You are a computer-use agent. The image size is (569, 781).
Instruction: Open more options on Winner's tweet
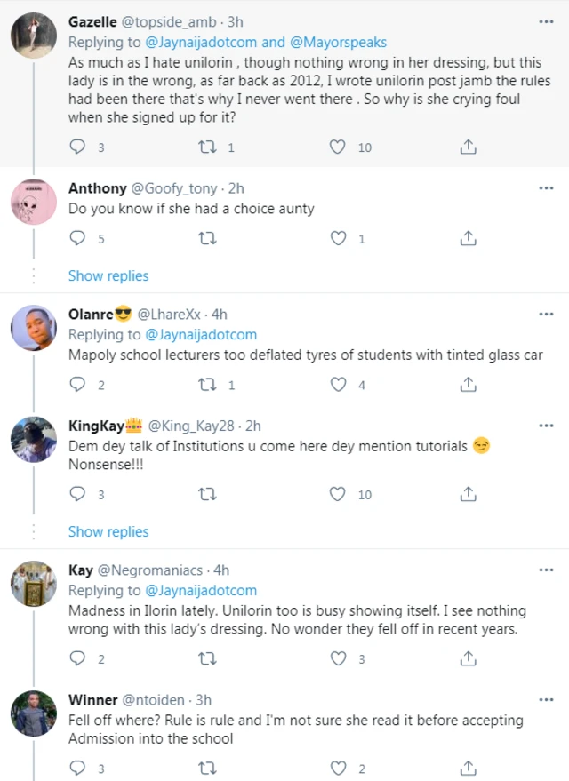coord(547,700)
